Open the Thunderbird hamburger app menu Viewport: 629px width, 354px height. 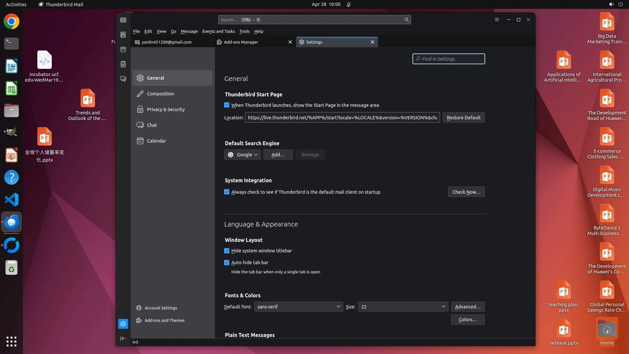497,20
